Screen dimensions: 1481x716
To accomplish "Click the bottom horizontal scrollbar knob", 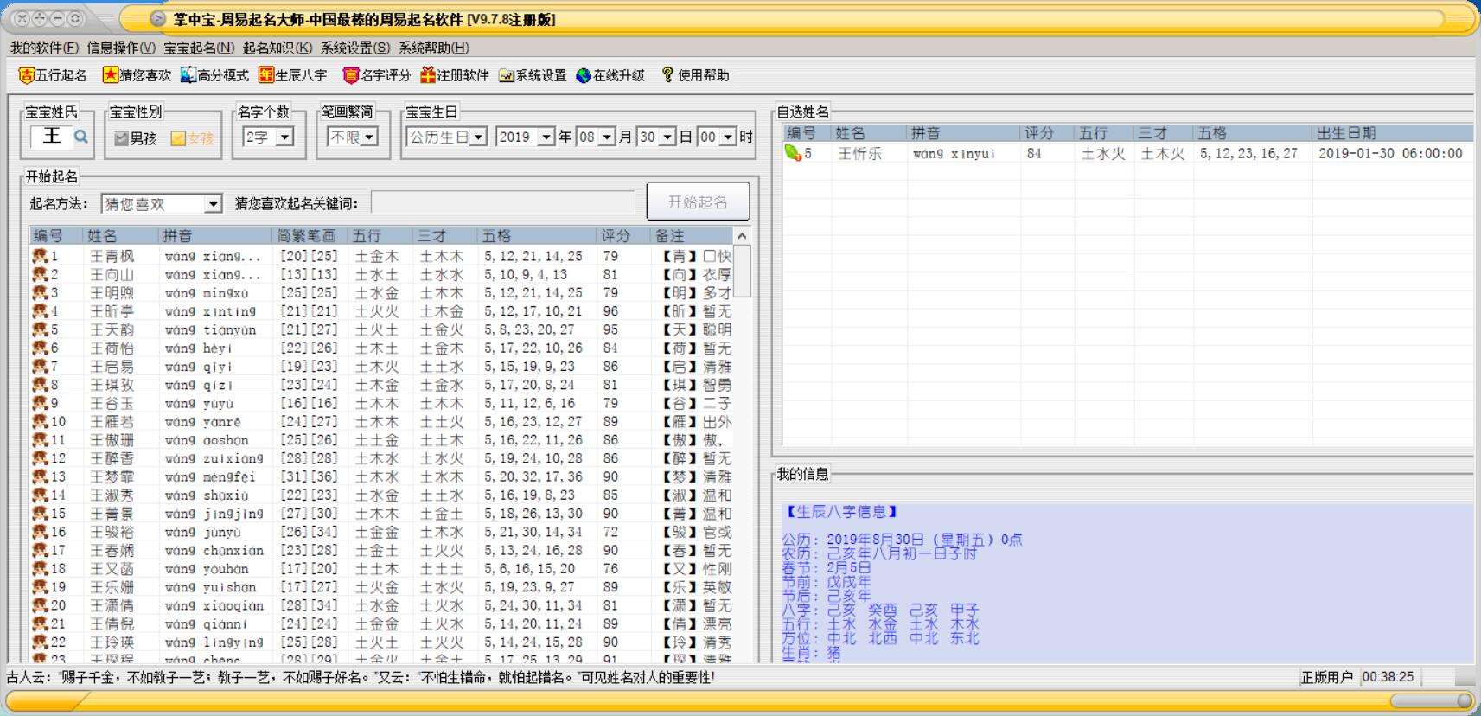I will pyautogui.click(x=1465, y=700).
